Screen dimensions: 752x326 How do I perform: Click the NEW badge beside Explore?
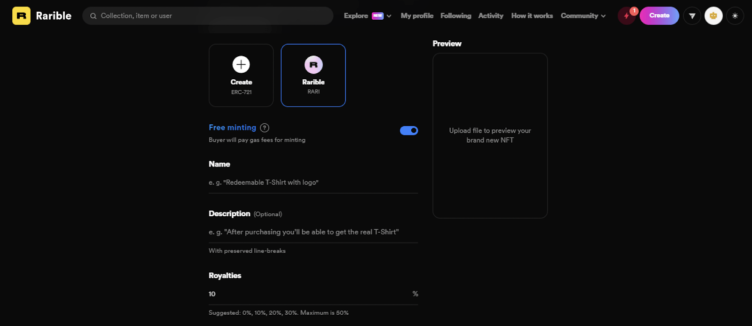coord(378,16)
